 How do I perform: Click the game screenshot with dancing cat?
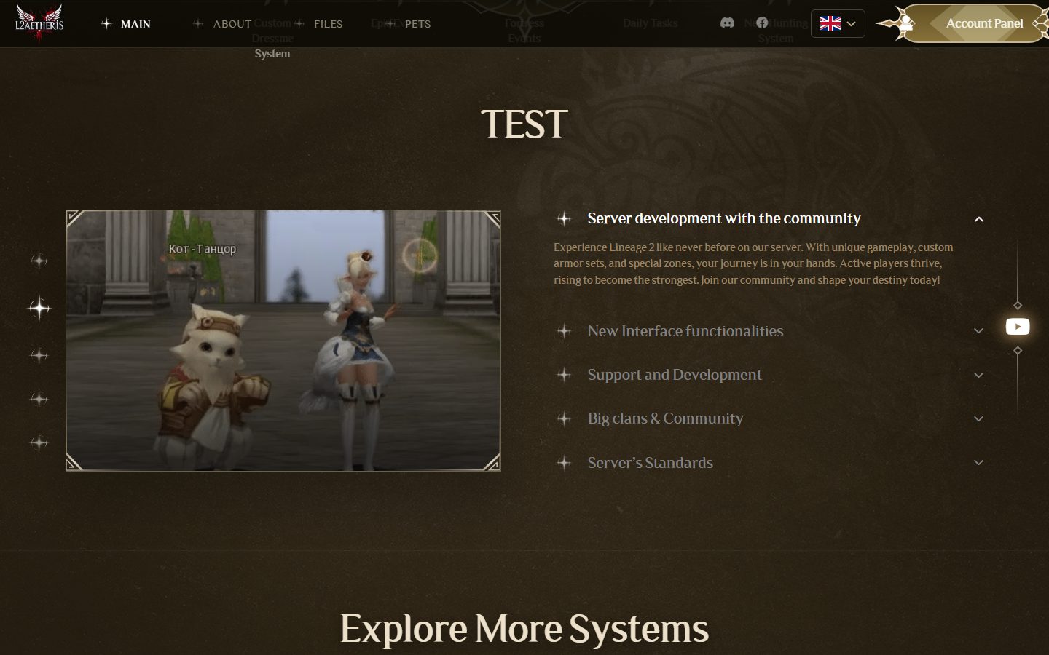(x=283, y=341)
